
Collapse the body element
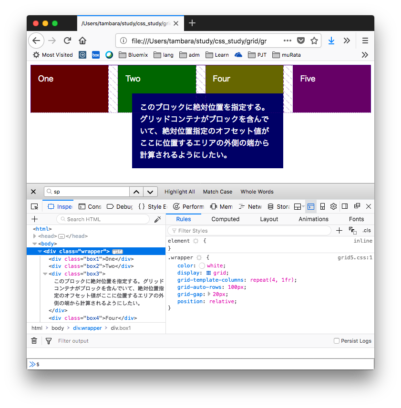pyautogui.click(x=34, y=244)
